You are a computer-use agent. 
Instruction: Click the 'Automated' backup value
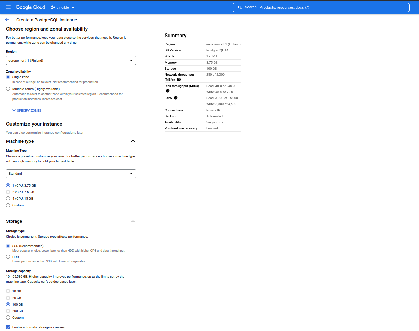tap(214, 116)
